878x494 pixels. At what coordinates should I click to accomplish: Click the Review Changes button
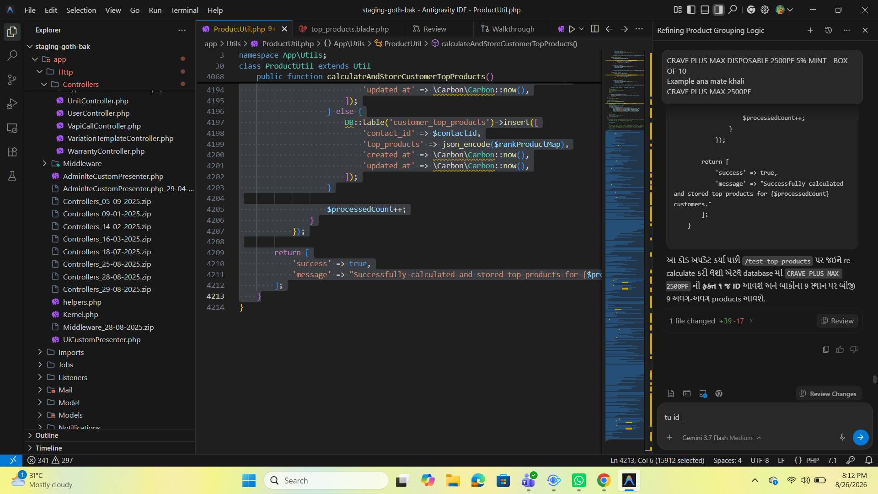[x=828, y=394]
